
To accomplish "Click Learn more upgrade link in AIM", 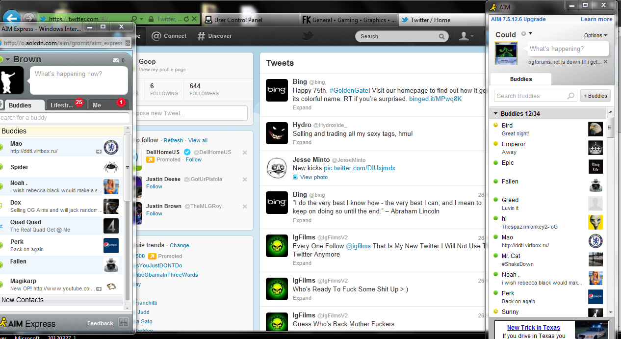I will click(596, 19).
